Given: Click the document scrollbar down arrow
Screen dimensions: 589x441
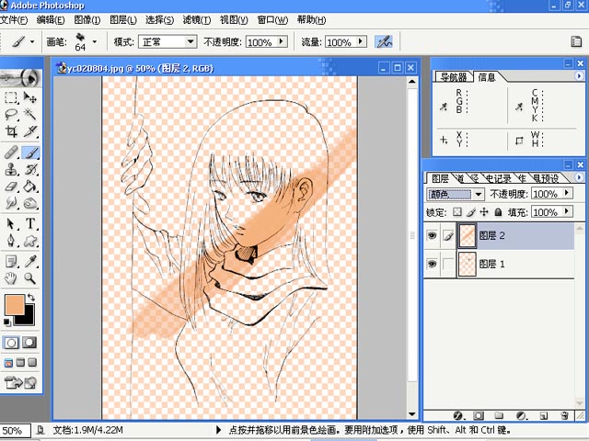Looking at the screenshot, I should (x=412, y=414).
